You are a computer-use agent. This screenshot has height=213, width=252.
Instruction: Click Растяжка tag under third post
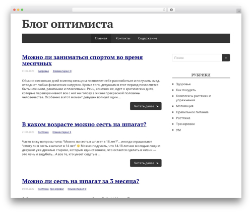(x=43, y=189)
